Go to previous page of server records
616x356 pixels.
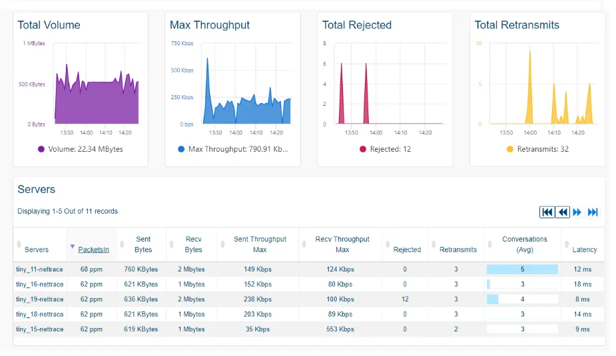tap(563, 212)
